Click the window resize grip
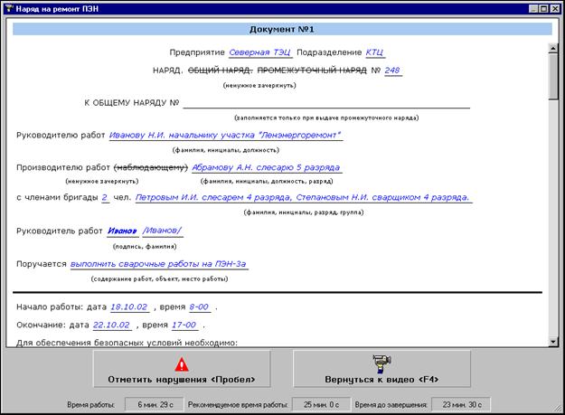The image size is (565, 415). [558, 409]
